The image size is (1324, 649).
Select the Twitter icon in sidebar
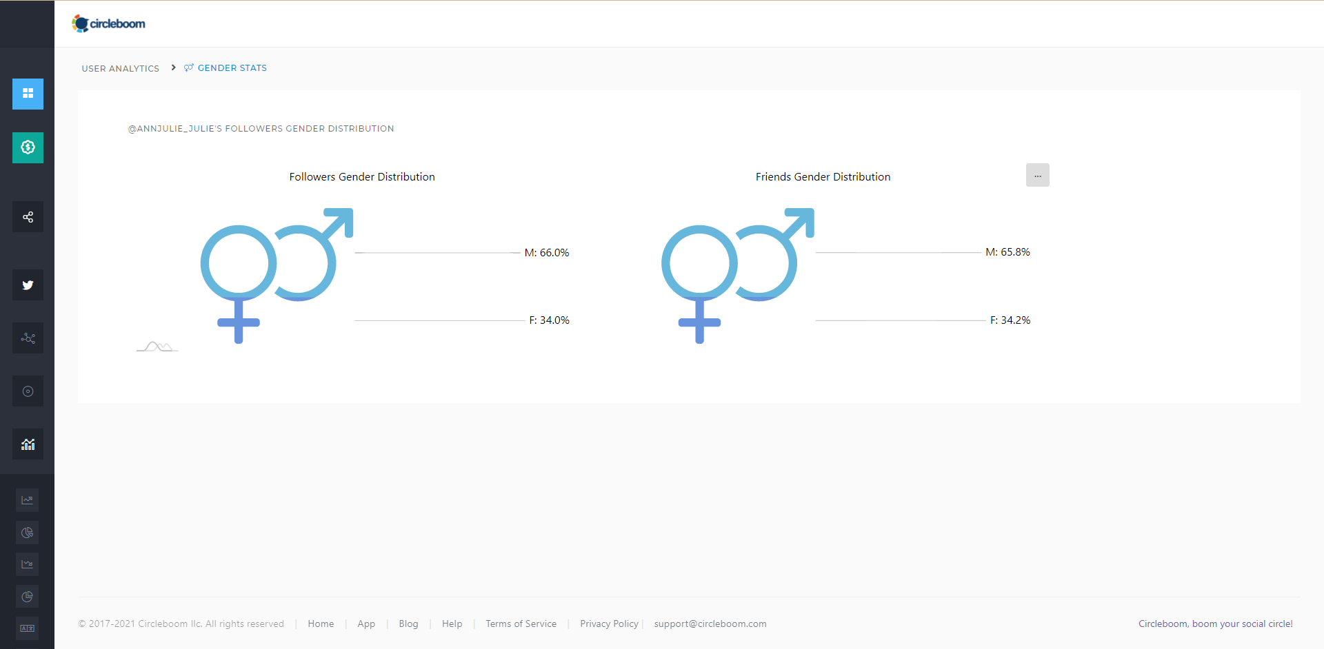click(28, 285)
